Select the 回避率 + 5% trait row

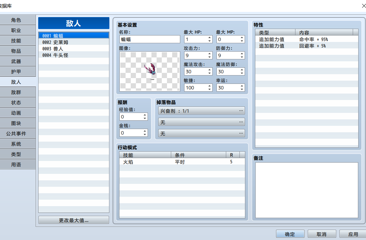(x=307, y=46)
